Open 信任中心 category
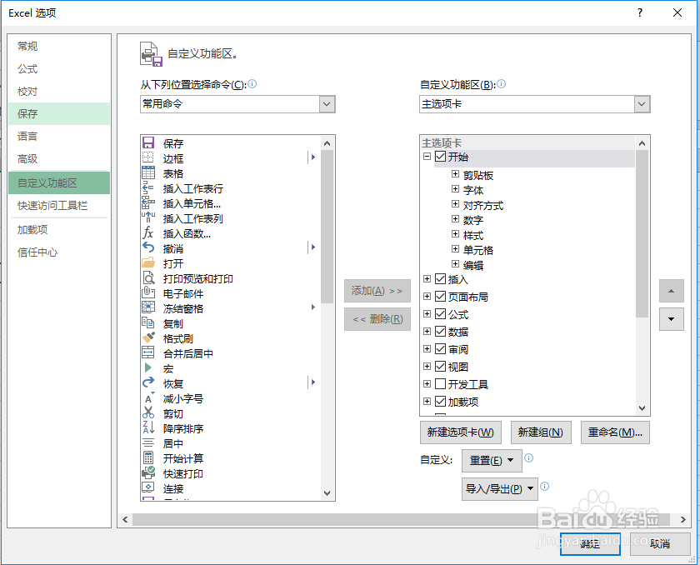Screen dimensions: 700x565 [x=59, y=252]
